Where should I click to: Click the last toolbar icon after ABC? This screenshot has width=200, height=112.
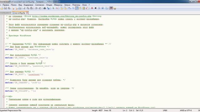[x=115, y=8]
